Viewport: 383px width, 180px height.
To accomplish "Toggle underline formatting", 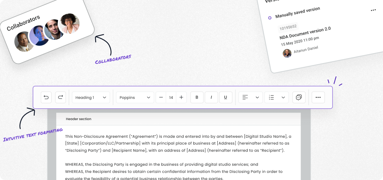I will point(226,97).
